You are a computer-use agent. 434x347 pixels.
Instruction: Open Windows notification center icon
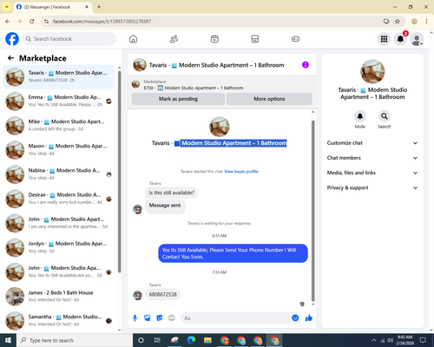pyautogui.click(x=423, y=340)
